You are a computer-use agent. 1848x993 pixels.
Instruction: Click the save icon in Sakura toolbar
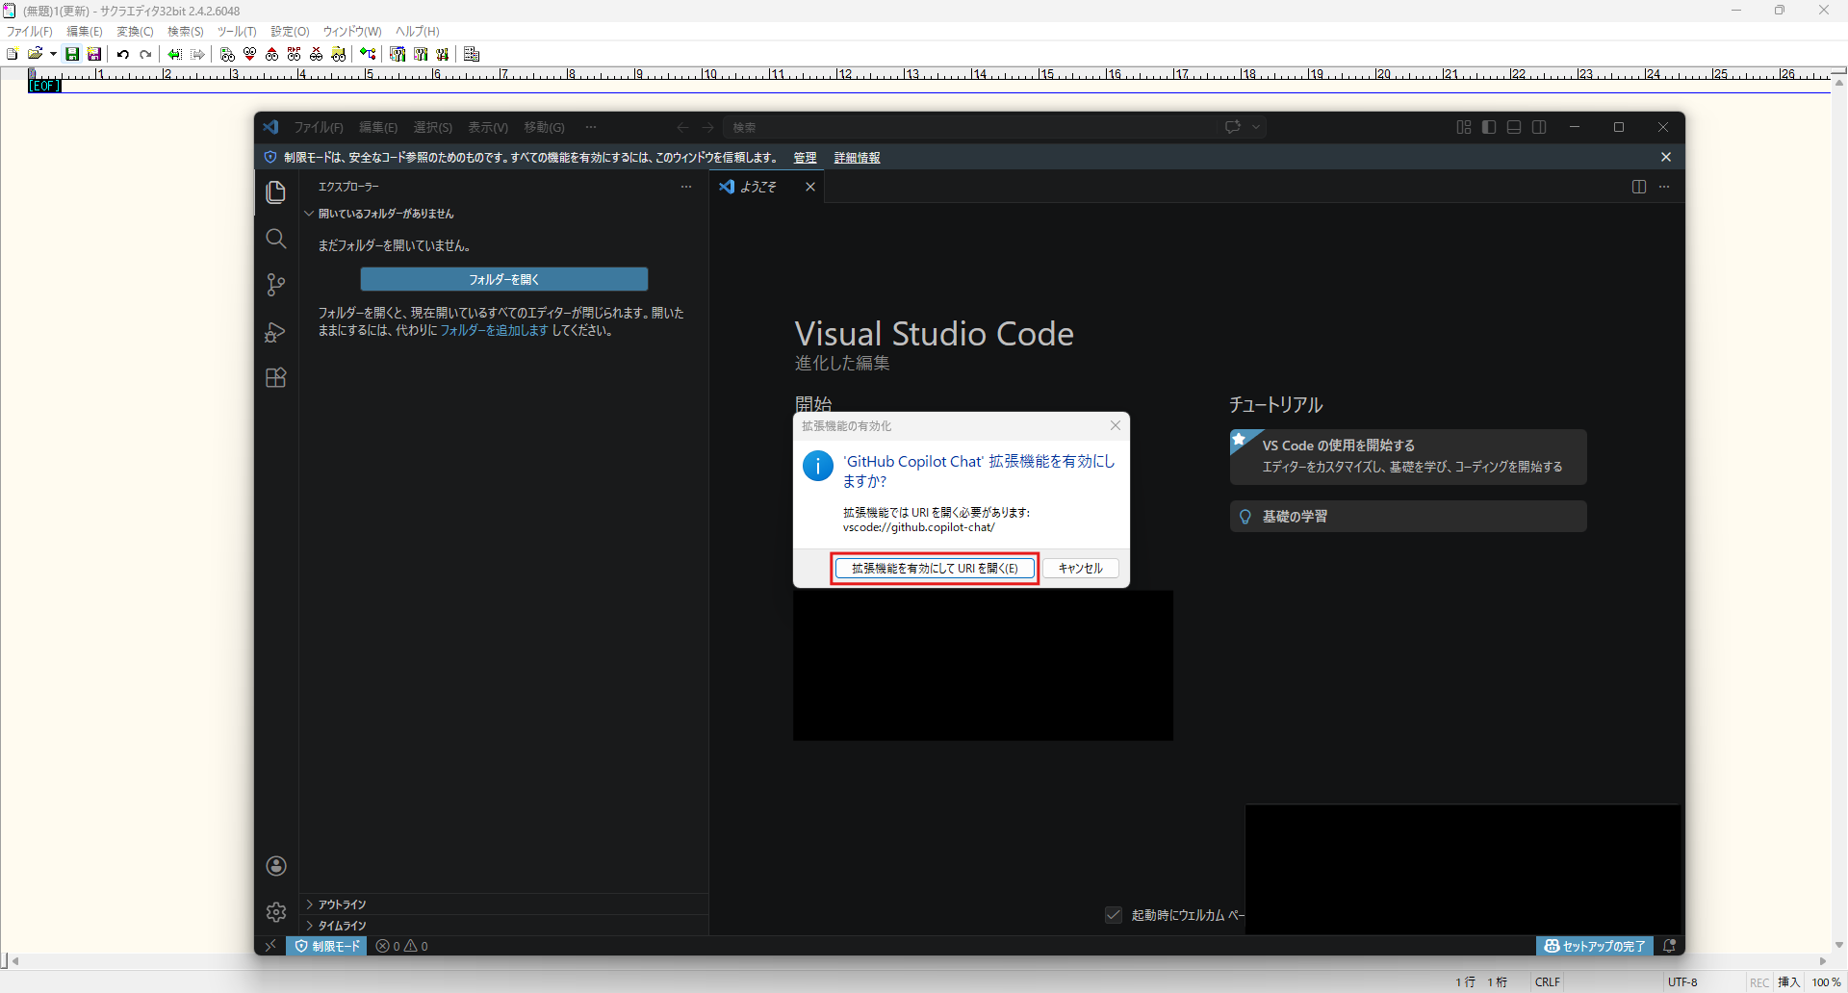[72, 54]
